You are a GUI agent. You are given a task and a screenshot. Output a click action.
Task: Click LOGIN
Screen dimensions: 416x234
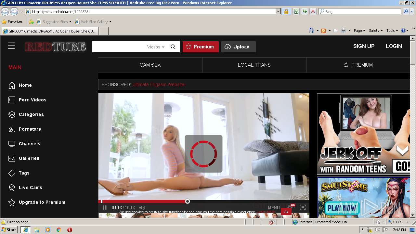(394, 46)
